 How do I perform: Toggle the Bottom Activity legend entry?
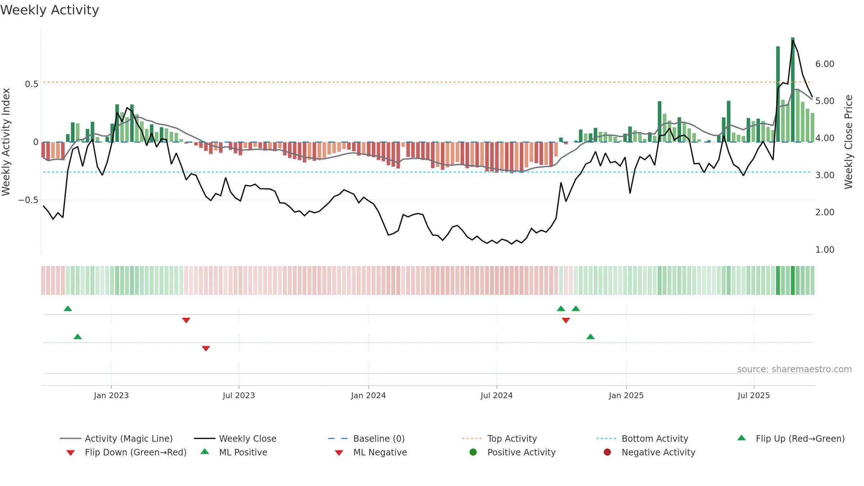coord(642,438)
